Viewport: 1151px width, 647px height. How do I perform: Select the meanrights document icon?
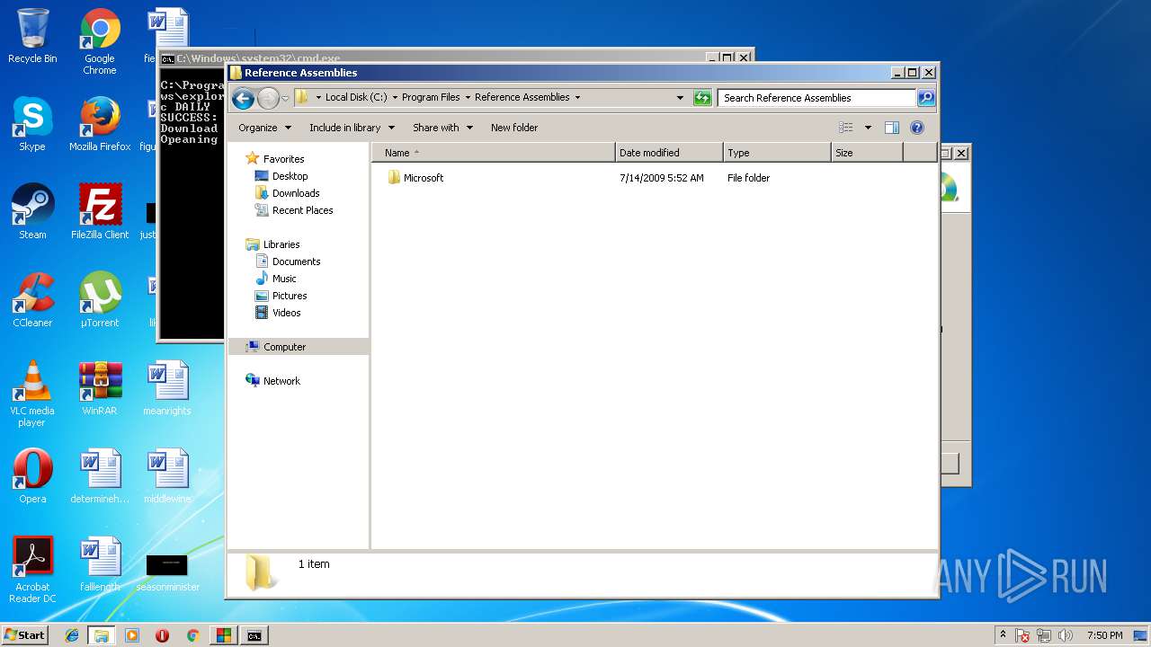point(167,388)
